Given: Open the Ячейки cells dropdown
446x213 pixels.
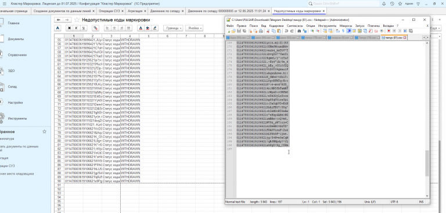Looking at the screenshot, I should [195, 28].
